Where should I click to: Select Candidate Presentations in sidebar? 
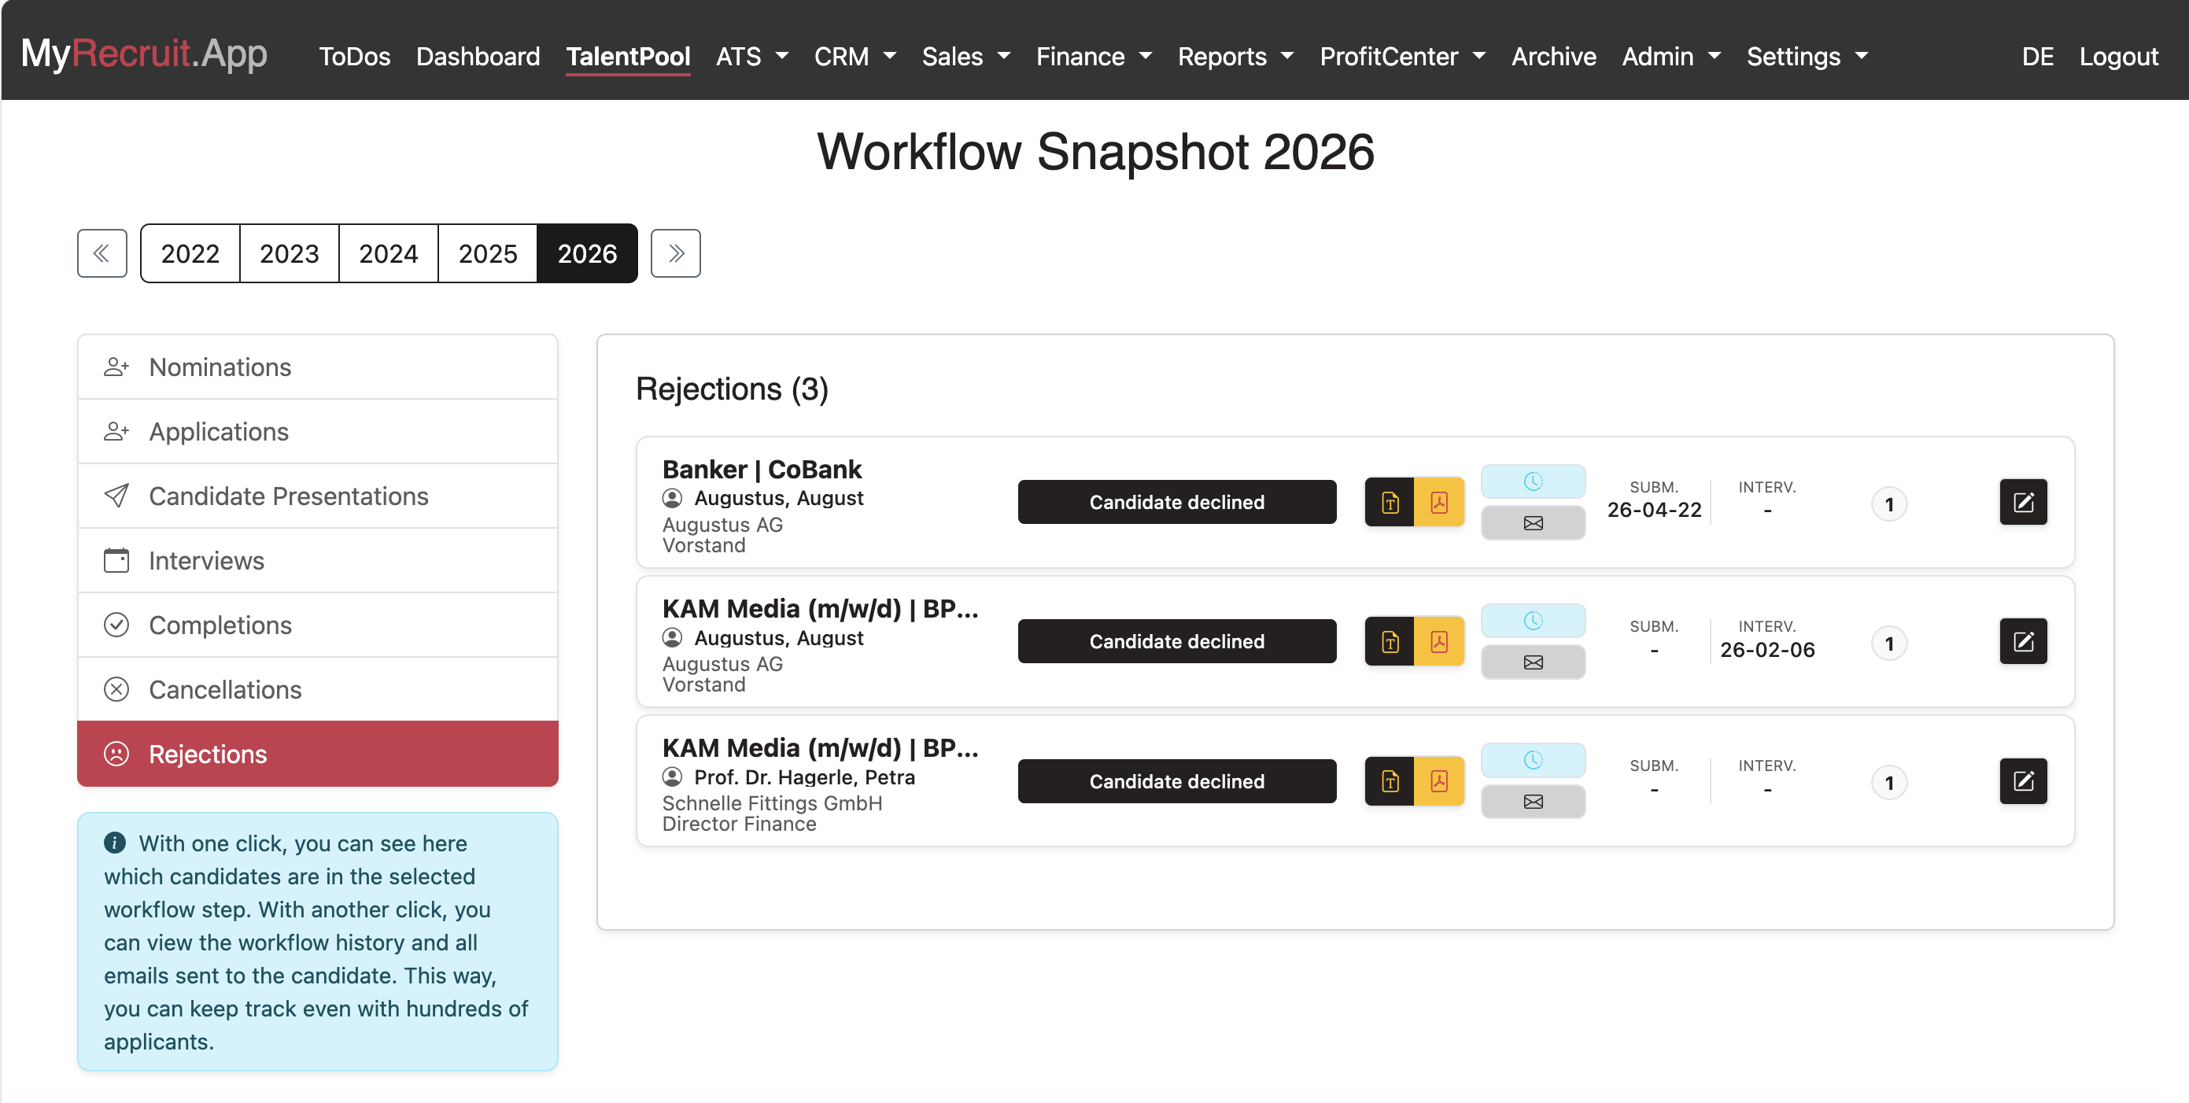click(x=318, y=496)
